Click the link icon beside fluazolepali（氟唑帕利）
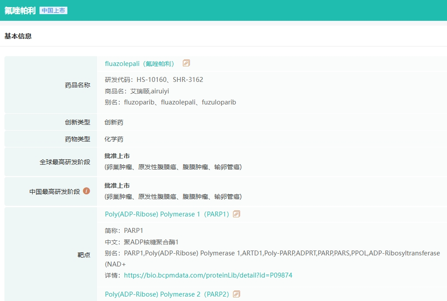 tap(186, 63)
